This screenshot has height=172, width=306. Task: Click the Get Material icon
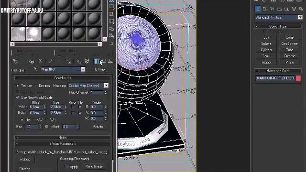click(x=15, y=62)
